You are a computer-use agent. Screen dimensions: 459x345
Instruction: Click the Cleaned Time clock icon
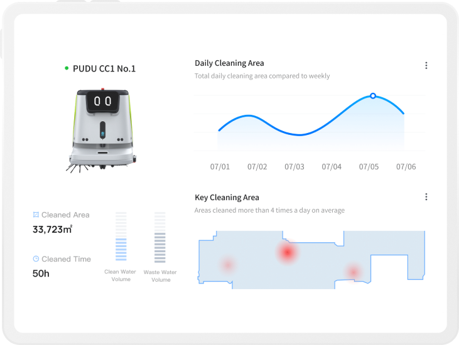click(x=36, y=259)
